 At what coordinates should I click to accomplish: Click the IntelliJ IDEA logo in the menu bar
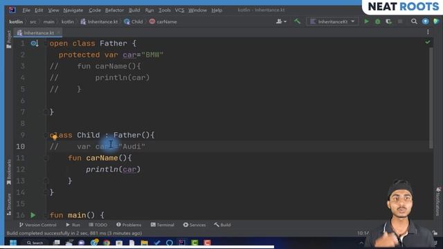tap(12, 10)
